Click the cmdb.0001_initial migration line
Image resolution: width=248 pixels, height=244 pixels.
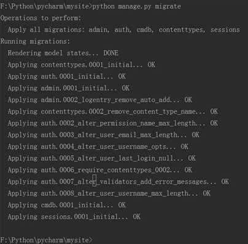click(x=67, y=205)
